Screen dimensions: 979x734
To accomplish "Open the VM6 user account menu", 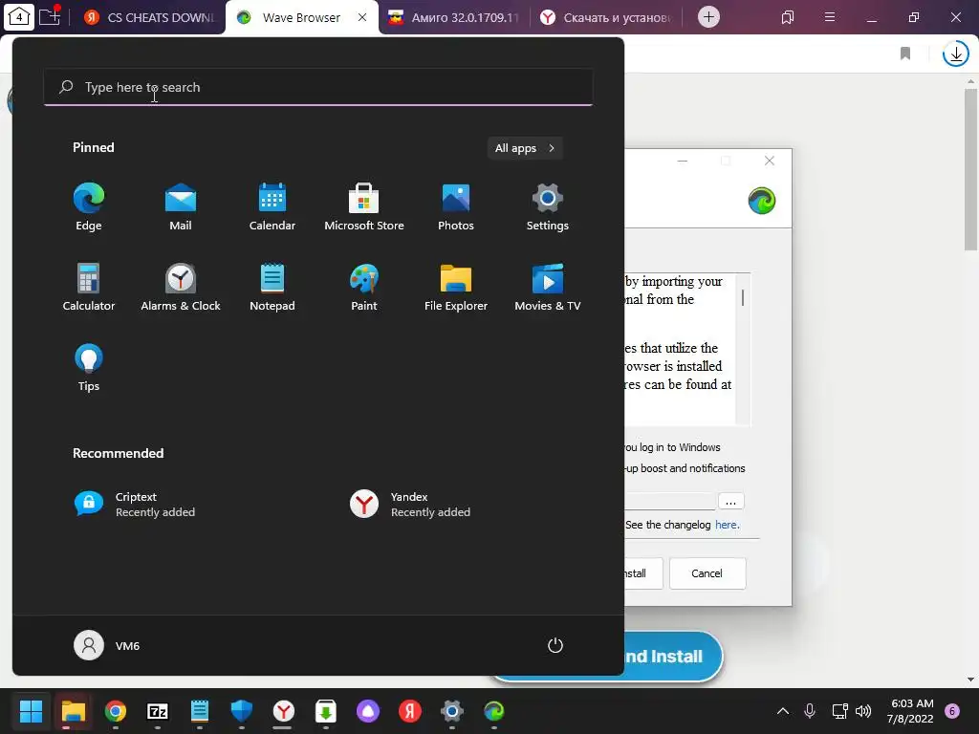I will pyautogui.click(x=107, y=645).
